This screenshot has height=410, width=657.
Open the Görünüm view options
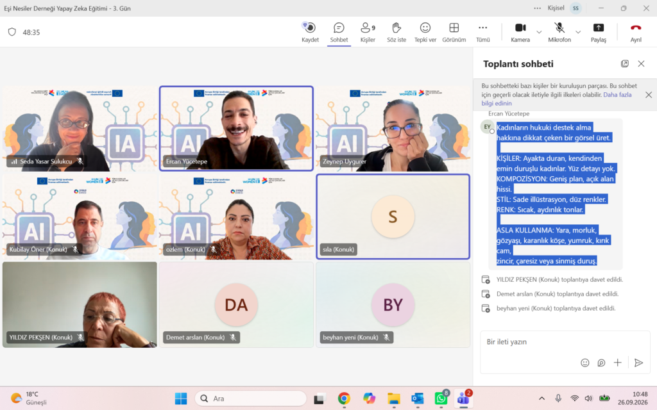pos(454,32)
